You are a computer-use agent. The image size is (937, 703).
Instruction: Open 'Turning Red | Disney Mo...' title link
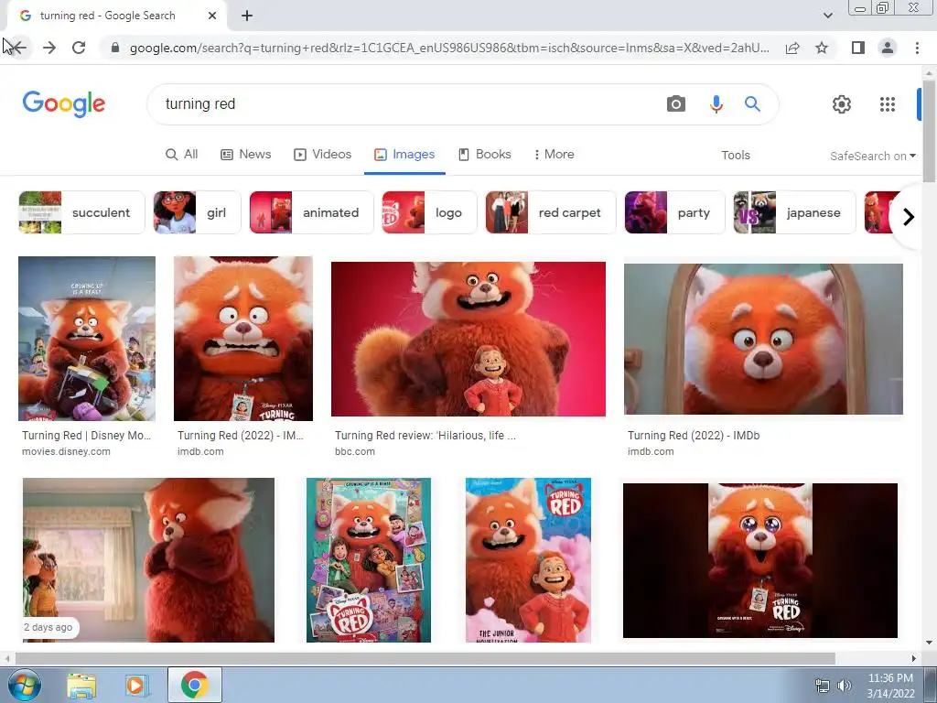click(x=87, y=435)
